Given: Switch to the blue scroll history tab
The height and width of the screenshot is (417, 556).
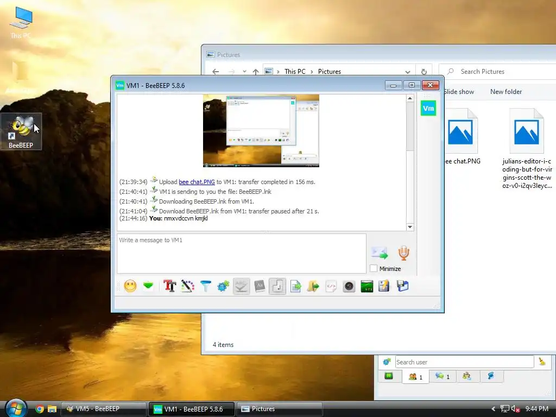Looking at the screenshot, I should 491,376.
